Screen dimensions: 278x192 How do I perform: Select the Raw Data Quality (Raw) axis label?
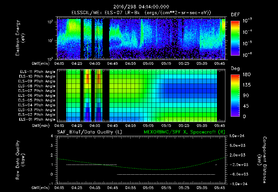tap(20, 160)
